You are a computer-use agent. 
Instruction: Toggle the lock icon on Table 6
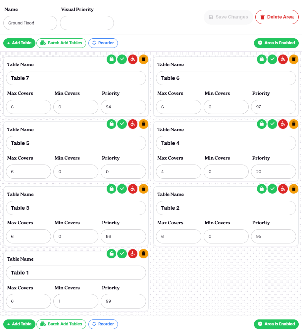point(262,59)
